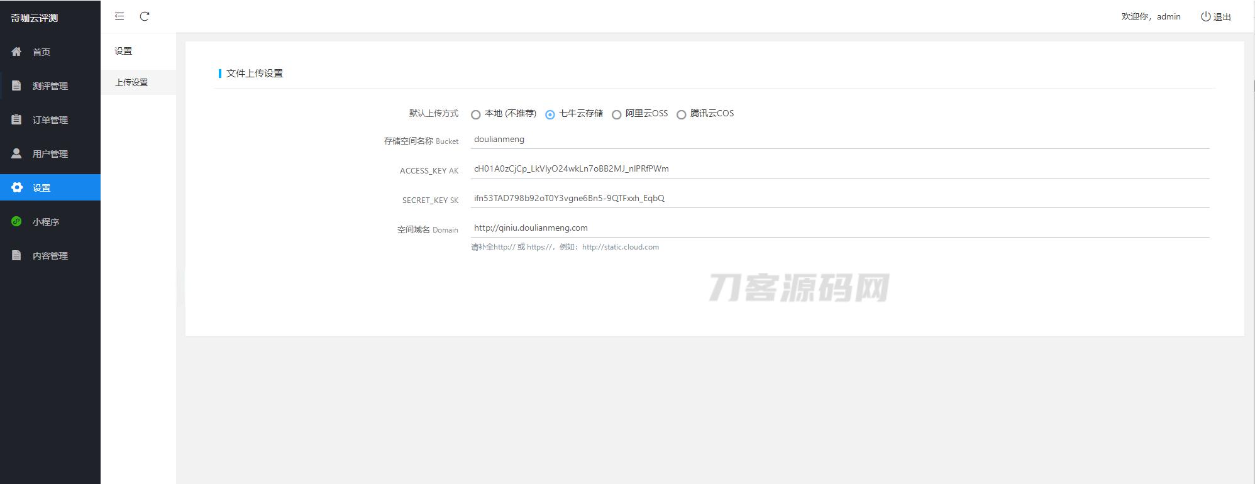Open 小程序 menu item

[50, 221]
